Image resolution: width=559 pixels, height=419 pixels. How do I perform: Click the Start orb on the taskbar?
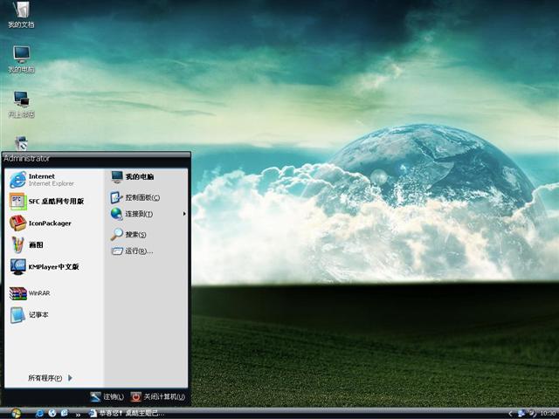point(16,413)
